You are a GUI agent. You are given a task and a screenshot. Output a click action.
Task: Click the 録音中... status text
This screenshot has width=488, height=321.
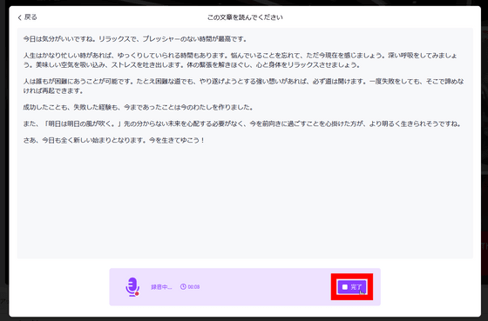[x=161, y=287]
